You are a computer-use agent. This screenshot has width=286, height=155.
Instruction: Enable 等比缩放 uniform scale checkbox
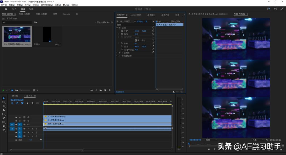136,41
